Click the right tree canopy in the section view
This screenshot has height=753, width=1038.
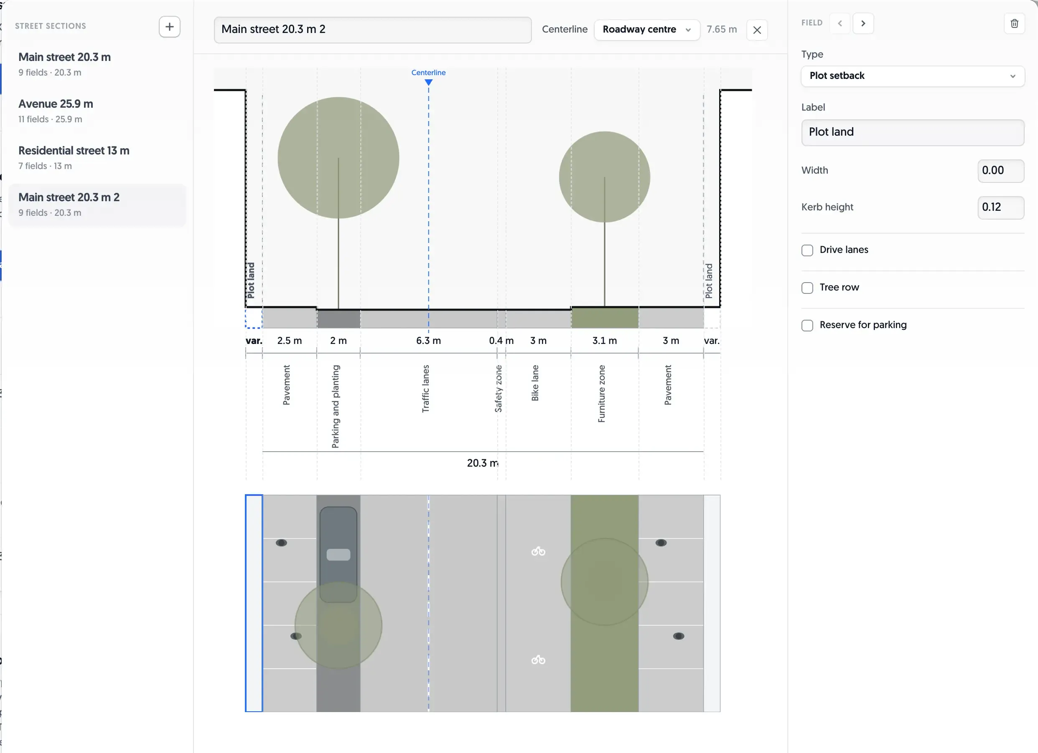[x=605, y=177]
